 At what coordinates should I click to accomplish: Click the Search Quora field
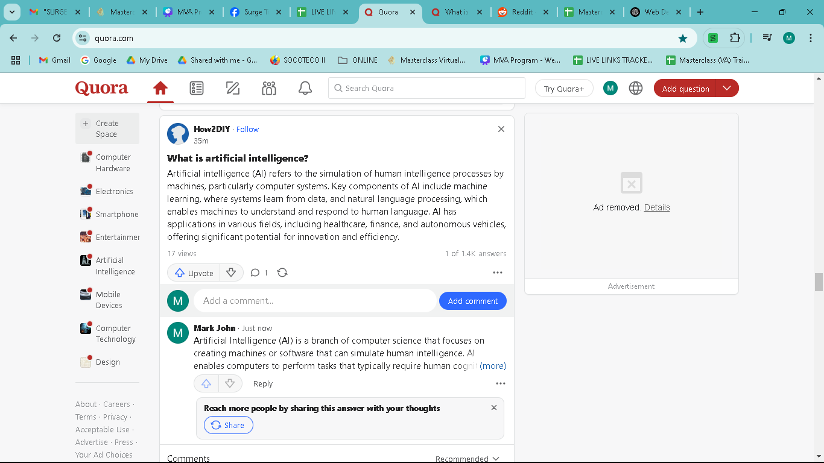tap(426, 88)
